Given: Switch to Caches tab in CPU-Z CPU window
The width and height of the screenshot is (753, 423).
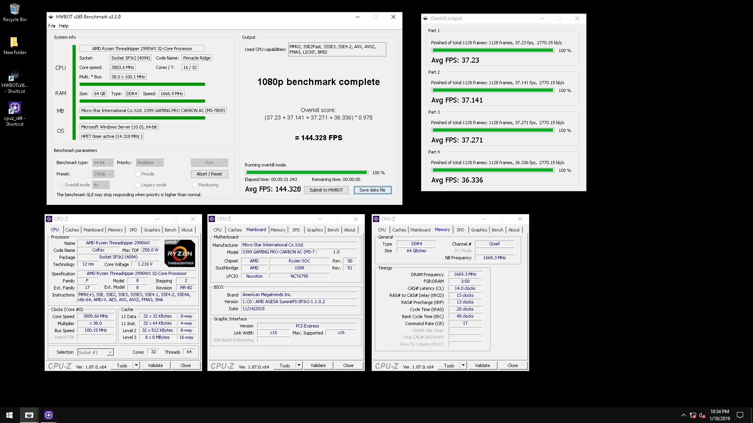Looking at the screenshot, I should point(72,230).
